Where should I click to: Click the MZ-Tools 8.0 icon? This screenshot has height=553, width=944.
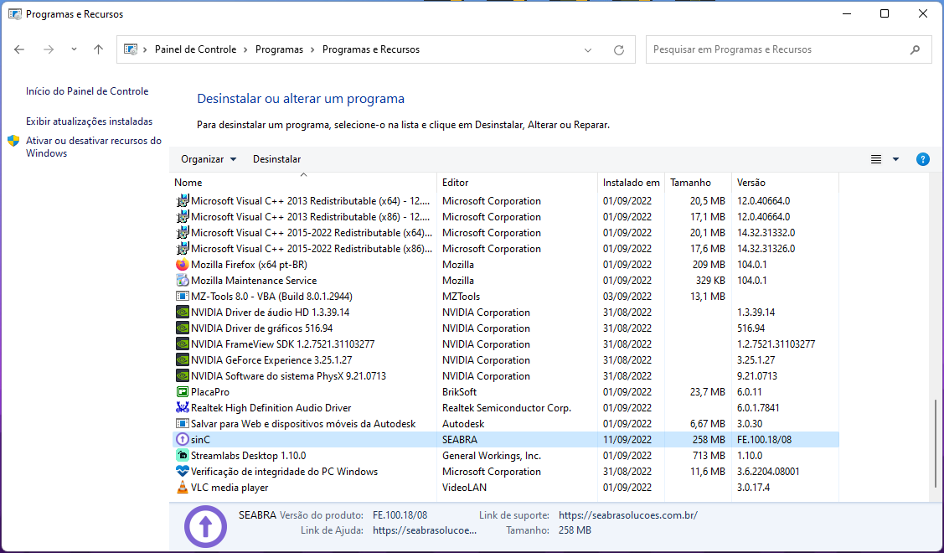click(183, 297)
